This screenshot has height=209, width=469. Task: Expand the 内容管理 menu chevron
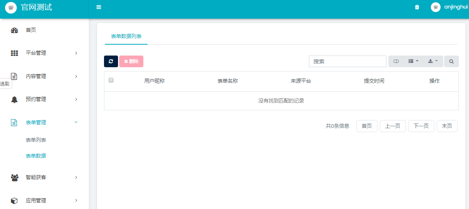(76, 76)
